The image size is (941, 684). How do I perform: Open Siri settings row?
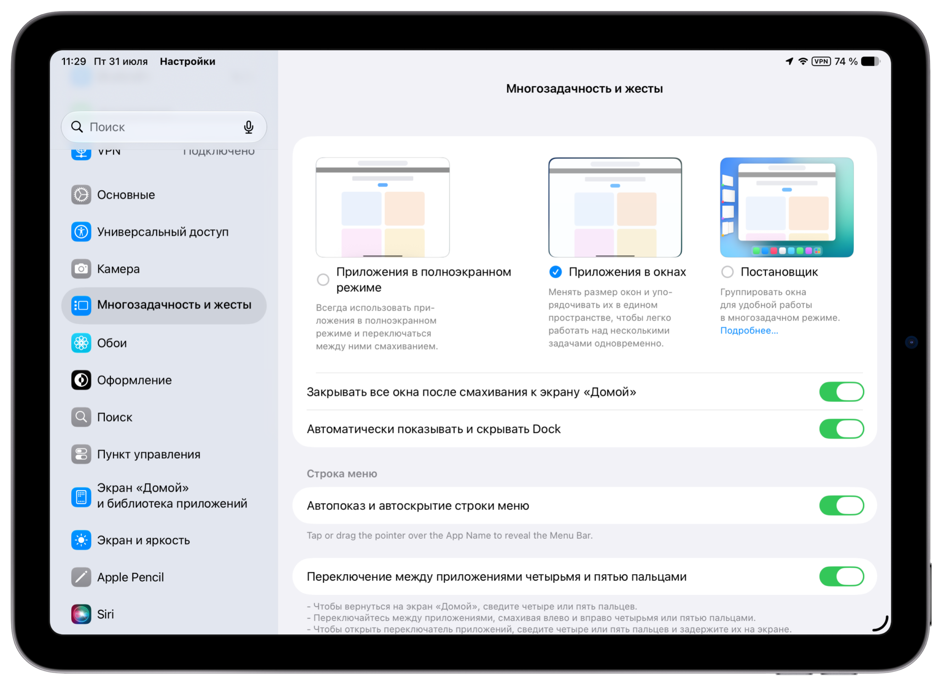pos(164,614)
